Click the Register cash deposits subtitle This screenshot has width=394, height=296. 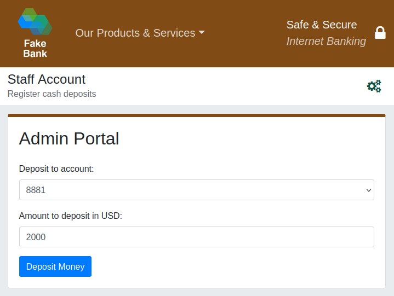click(52, 94)
